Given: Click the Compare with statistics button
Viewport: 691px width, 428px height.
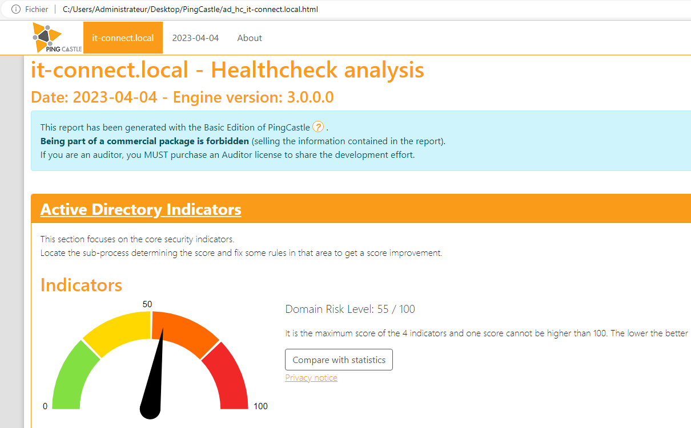Looking at the screenshot, I should 339,360.
